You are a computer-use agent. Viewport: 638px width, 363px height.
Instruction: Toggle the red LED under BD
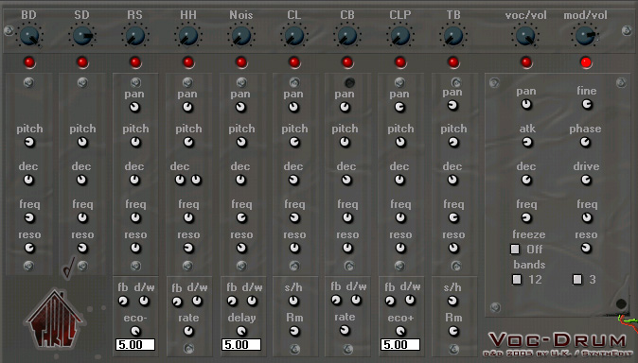pyautogui.click(x=29, y=62)
